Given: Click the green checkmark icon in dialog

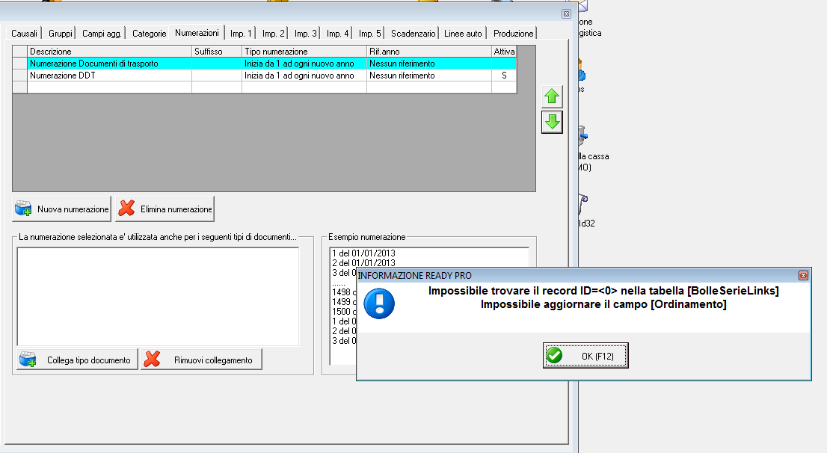Looking at the screenshot, I should 554,355.
